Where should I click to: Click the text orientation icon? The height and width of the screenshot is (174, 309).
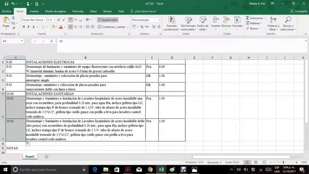(87, 20)
